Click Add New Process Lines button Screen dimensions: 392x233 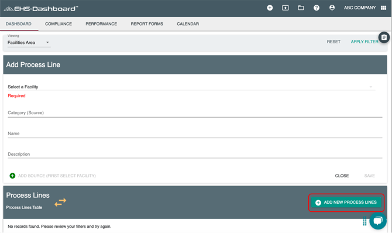[346, 202]
